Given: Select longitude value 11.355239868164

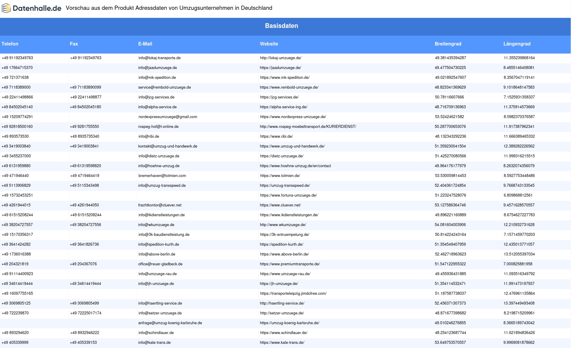Looking at the screenshot, I should click(519, 58).
